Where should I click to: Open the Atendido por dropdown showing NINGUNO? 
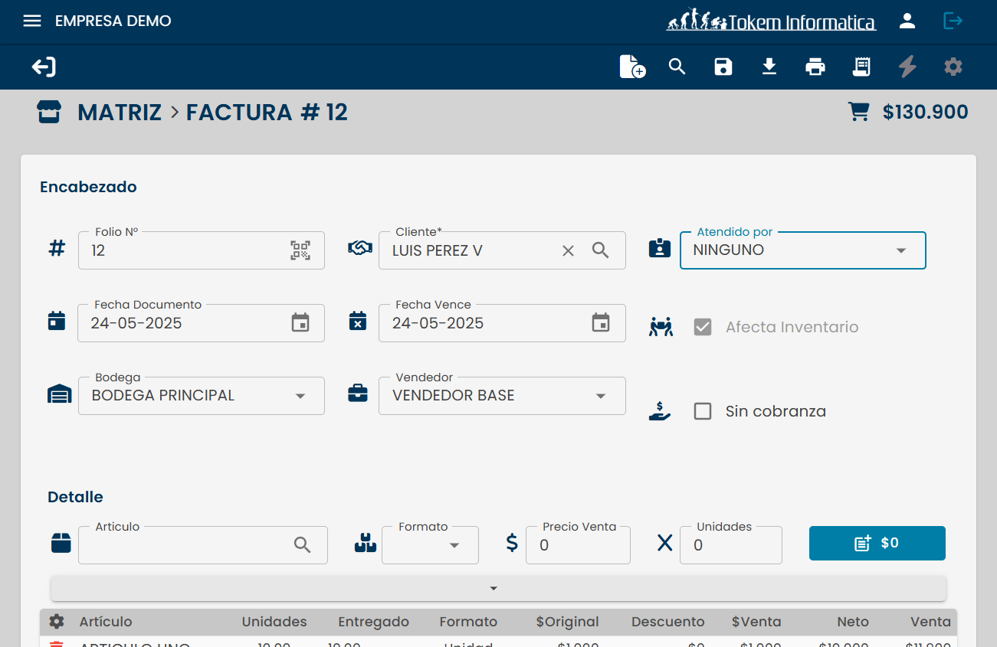[901, 250]
